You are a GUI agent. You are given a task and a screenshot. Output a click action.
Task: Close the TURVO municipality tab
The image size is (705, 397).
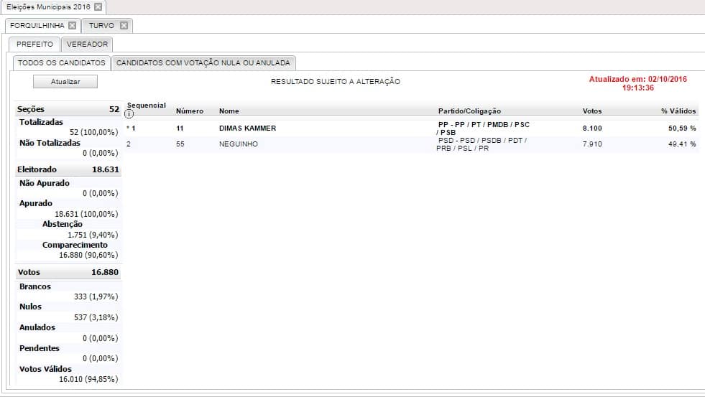124,26
